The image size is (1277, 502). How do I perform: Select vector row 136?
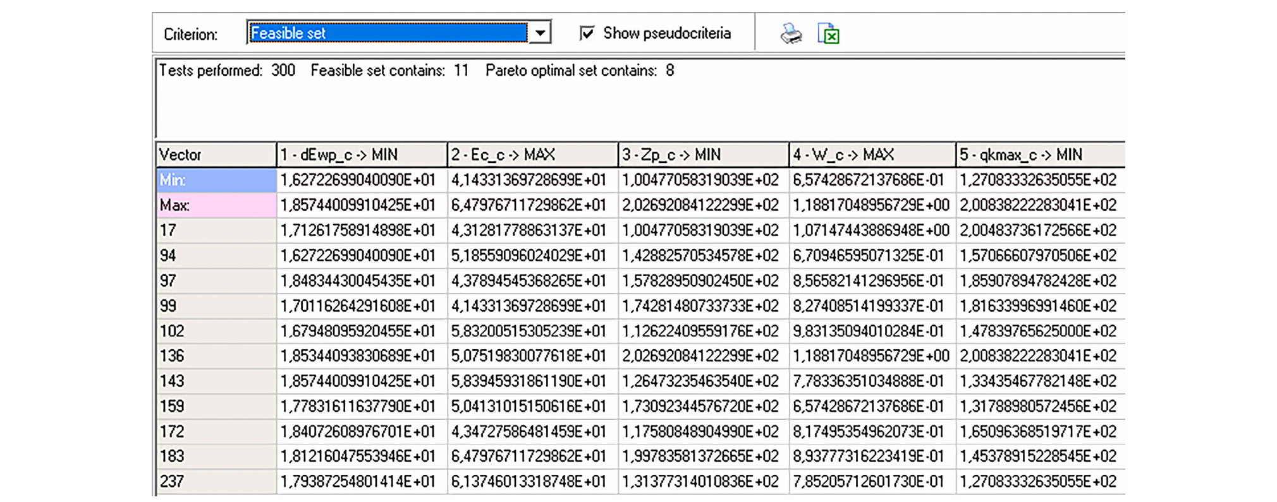(216, 356)
